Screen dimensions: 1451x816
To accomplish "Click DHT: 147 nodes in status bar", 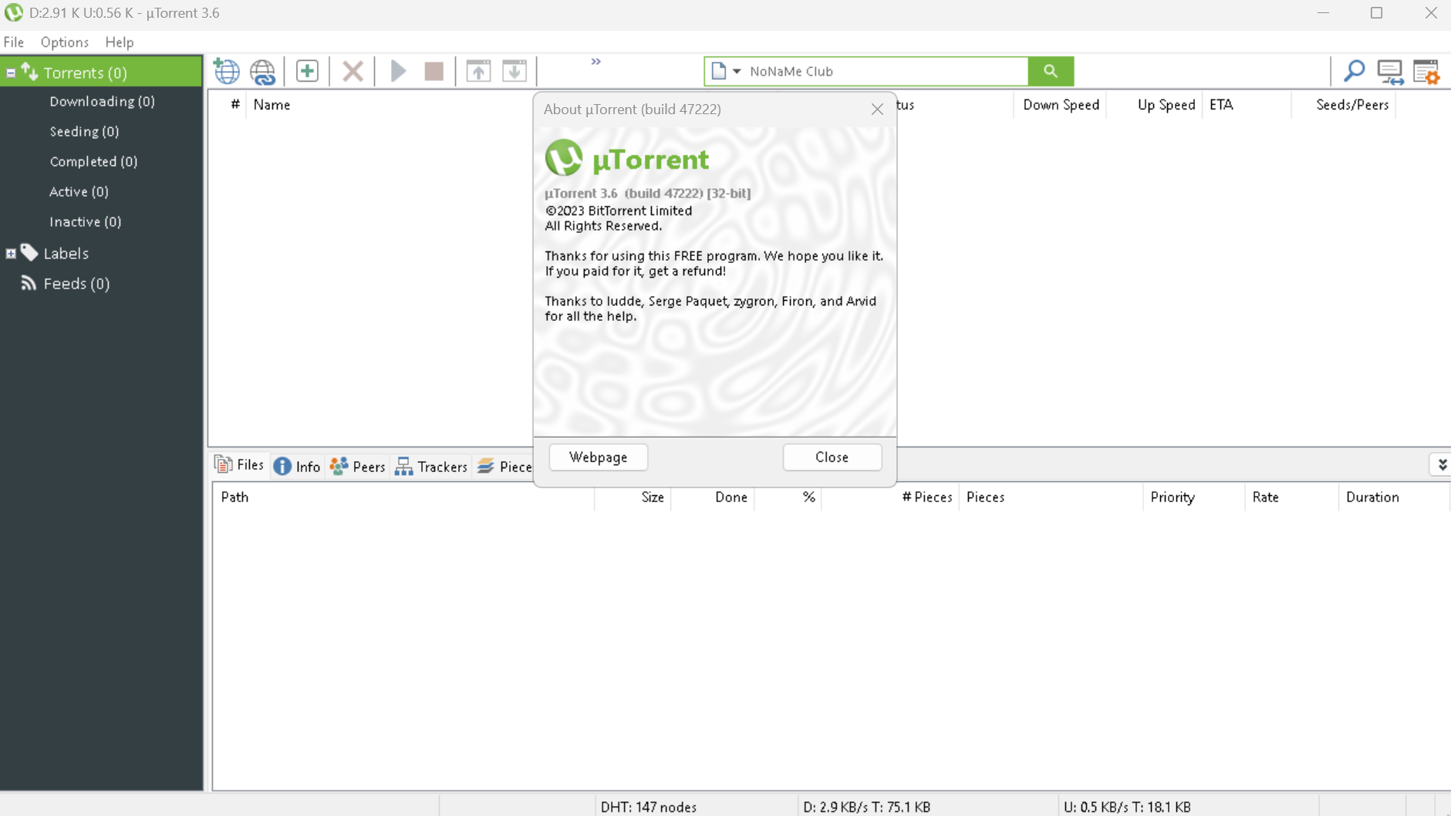I will [x=648, y=807].
